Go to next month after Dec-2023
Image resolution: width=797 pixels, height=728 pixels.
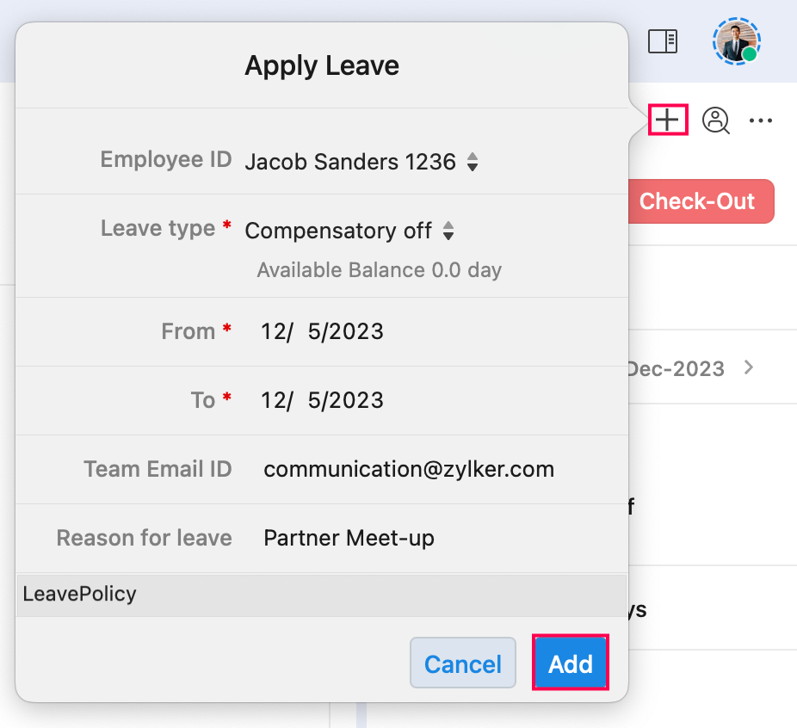748,367
